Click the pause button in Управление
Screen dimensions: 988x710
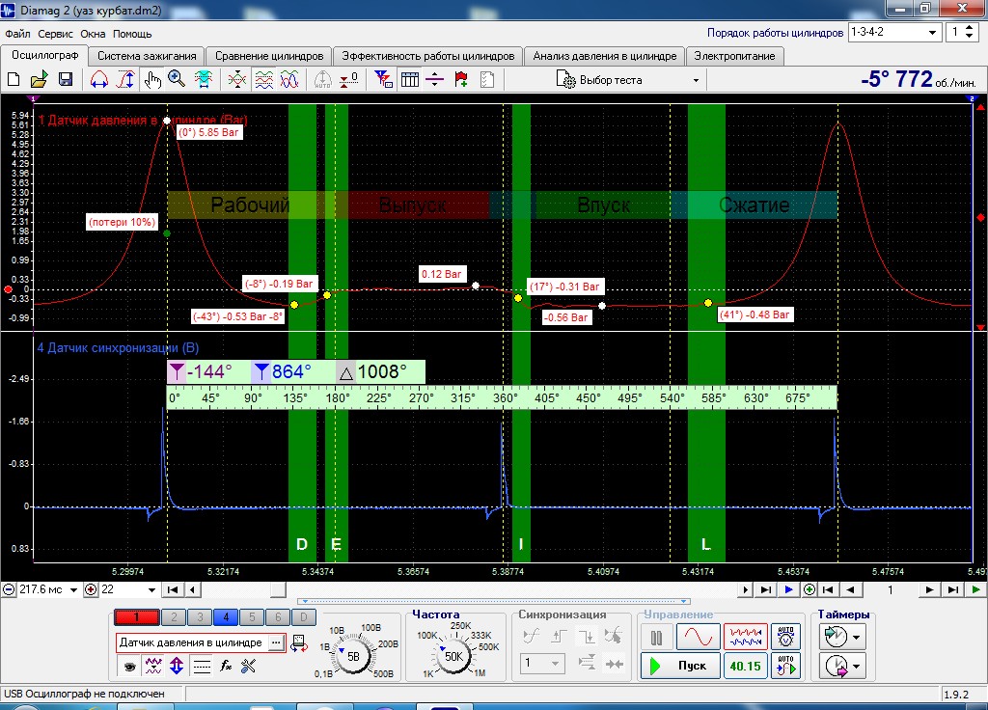[x=656, y=637]
